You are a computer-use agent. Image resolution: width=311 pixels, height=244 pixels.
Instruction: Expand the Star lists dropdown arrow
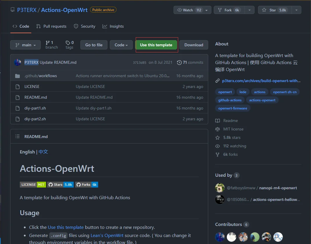[296, 10]
